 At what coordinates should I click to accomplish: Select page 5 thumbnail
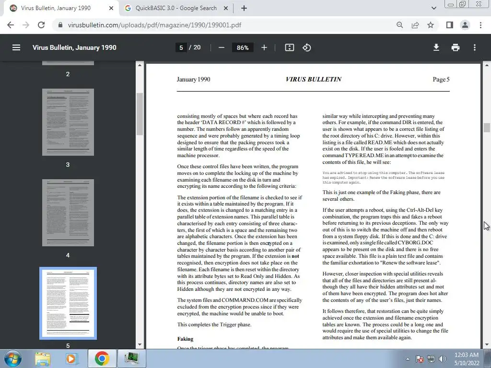(68, 303)
